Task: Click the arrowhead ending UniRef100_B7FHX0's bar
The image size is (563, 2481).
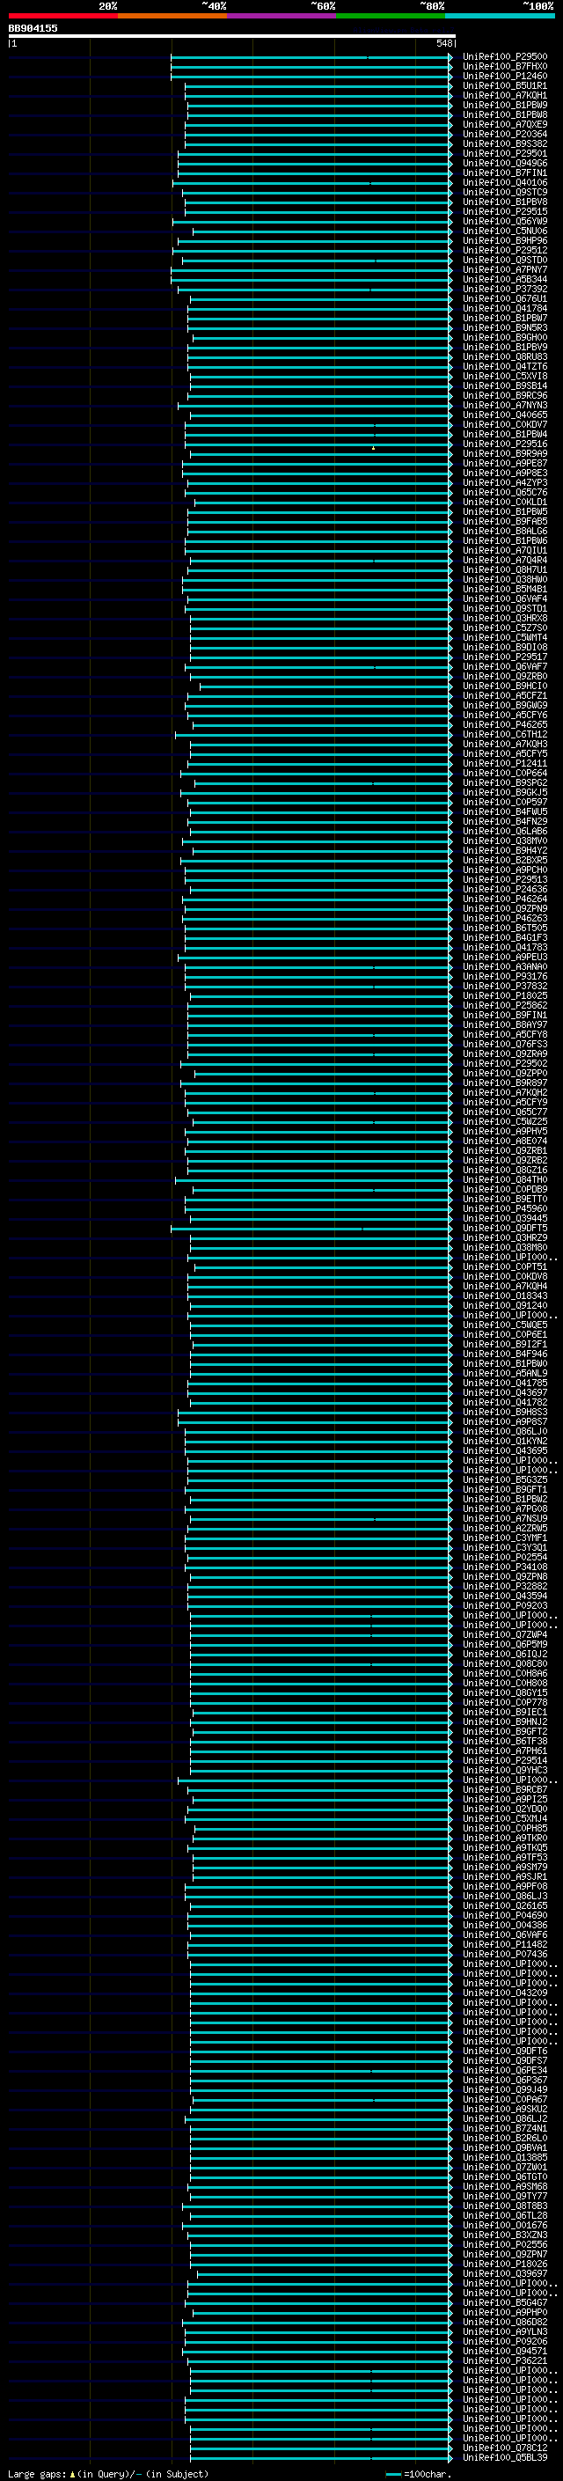Action: [450, 67]
